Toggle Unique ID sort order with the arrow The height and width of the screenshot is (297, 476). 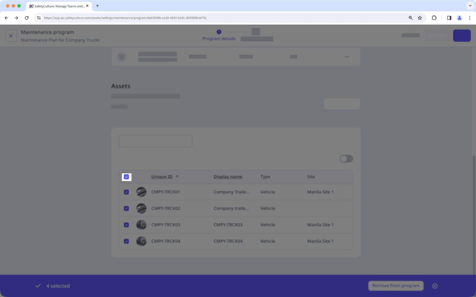coord(178,176)
